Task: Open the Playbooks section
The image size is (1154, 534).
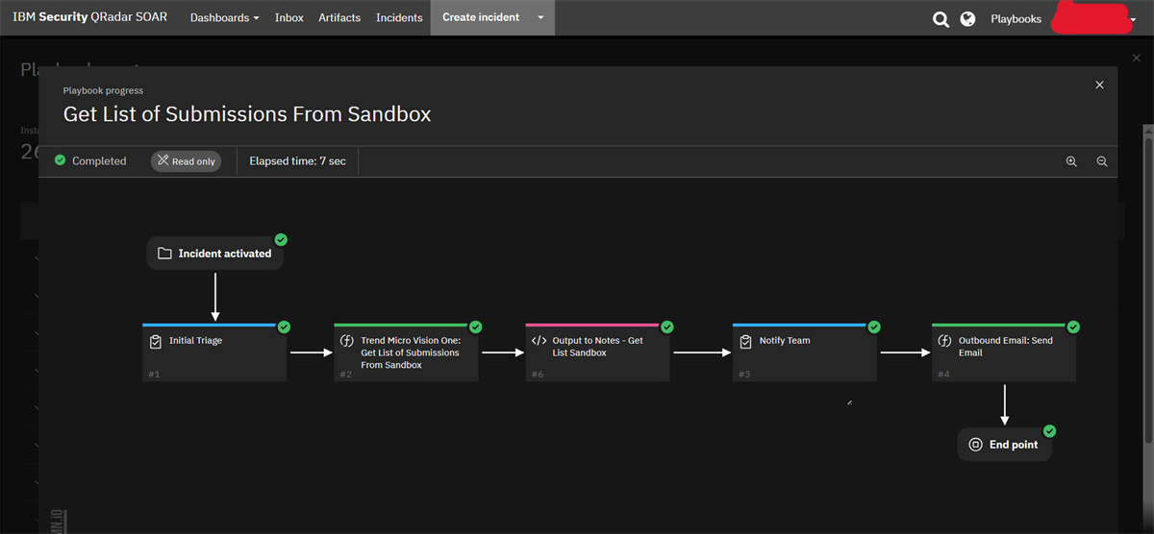Action: click(x=1016, y=18)
